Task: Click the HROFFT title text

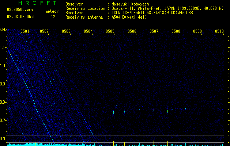Action: point(38,3)
